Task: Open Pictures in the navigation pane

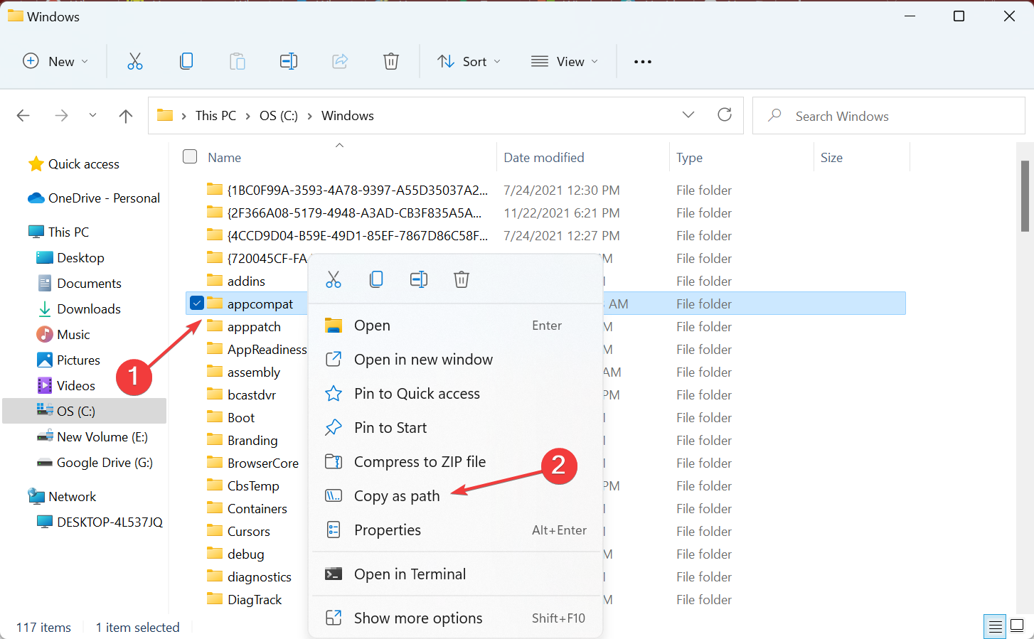Action: click(68, 360)
